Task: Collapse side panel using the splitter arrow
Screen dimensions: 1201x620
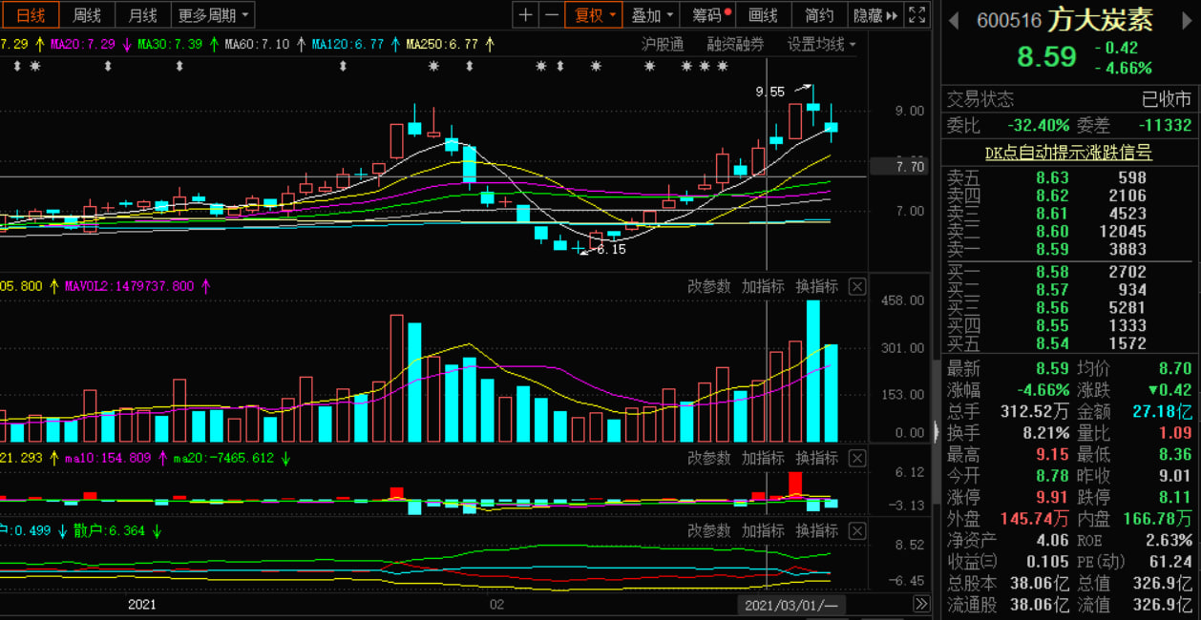Action: [x=936, y=431]
